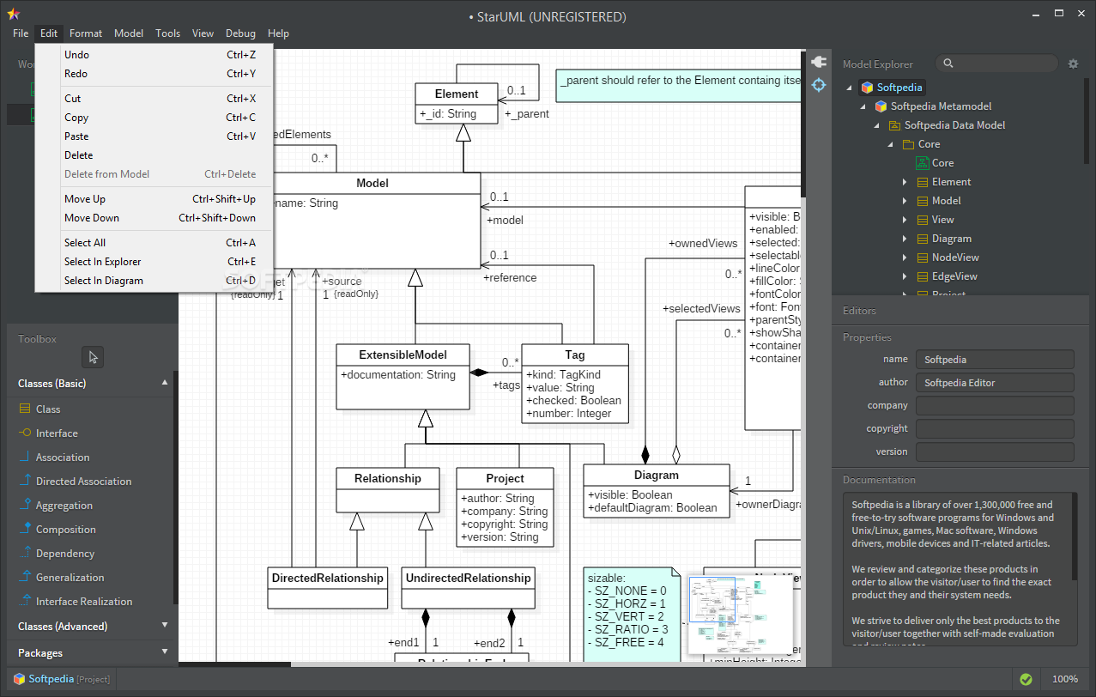Screen dimensions: 1096x697
Task: Expand the Diagram class node
Action: (905, 239)
